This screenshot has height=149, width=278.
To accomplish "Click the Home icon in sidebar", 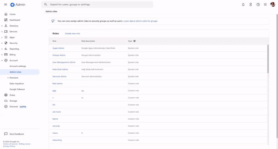I will coord(6,14).
